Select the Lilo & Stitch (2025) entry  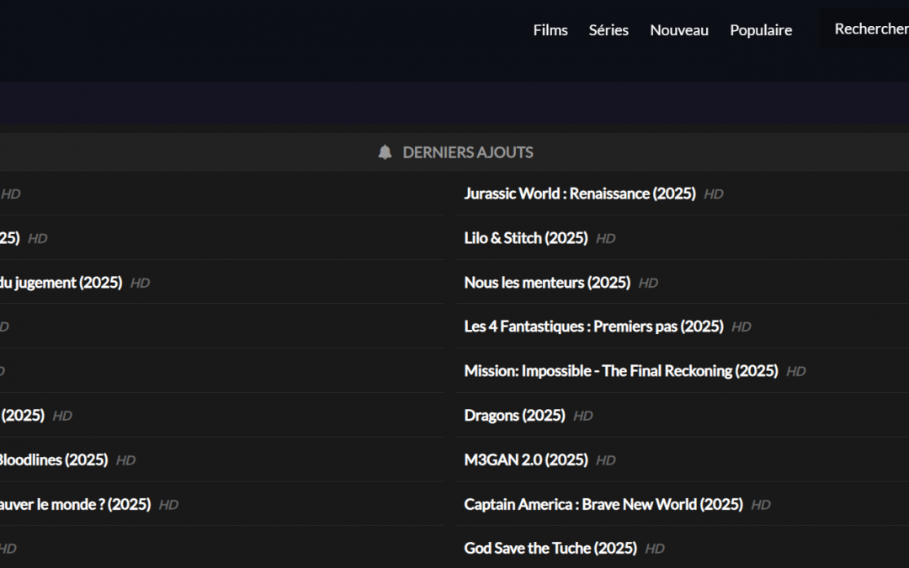[x=526, y=238]
